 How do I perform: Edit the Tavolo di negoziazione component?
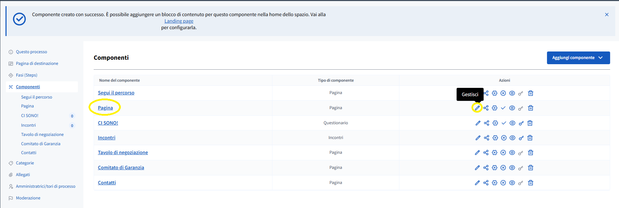click(x=477, y=152)
